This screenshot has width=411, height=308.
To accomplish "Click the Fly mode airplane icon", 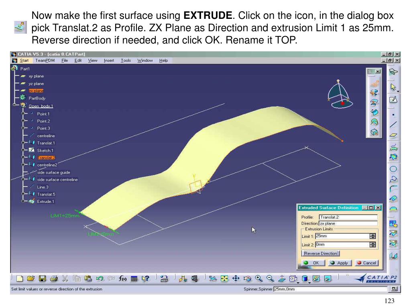I will point(213,278).
